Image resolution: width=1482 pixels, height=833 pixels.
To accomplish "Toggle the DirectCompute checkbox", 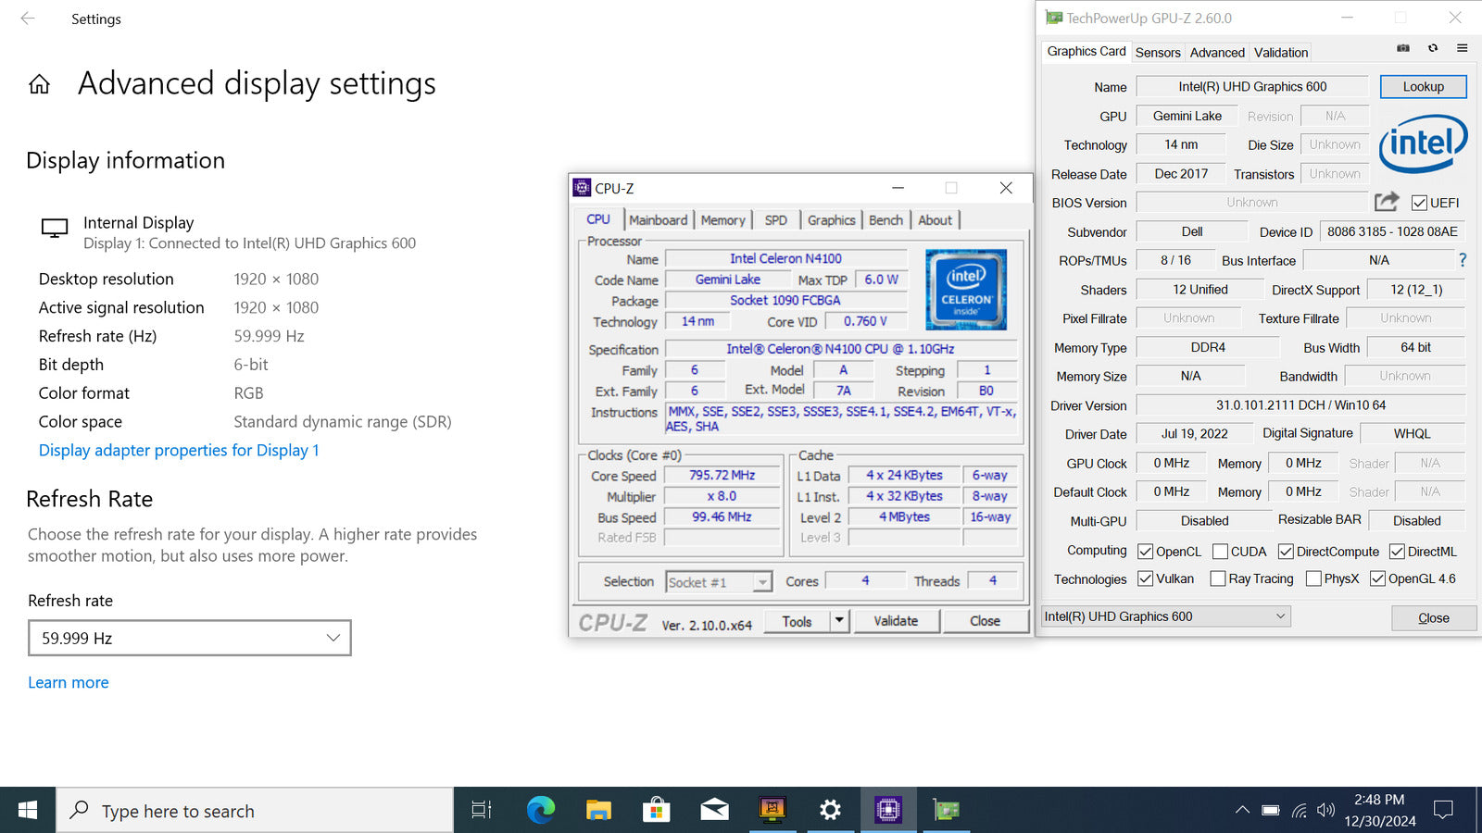I will coord(1286,552).
